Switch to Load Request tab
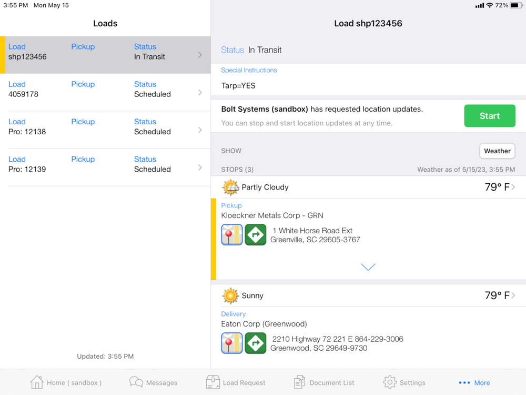Image resolution: width=526 pixels, height=395 pixels. coord(236,382)
